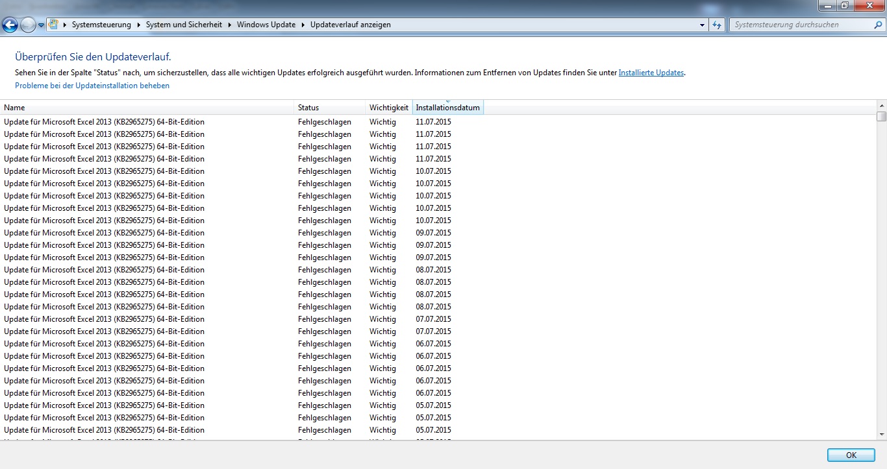This screenshot has width=887, height=469.
Task: Click the vertical scrollbar thumb
Action: click(x=881, y=116)
